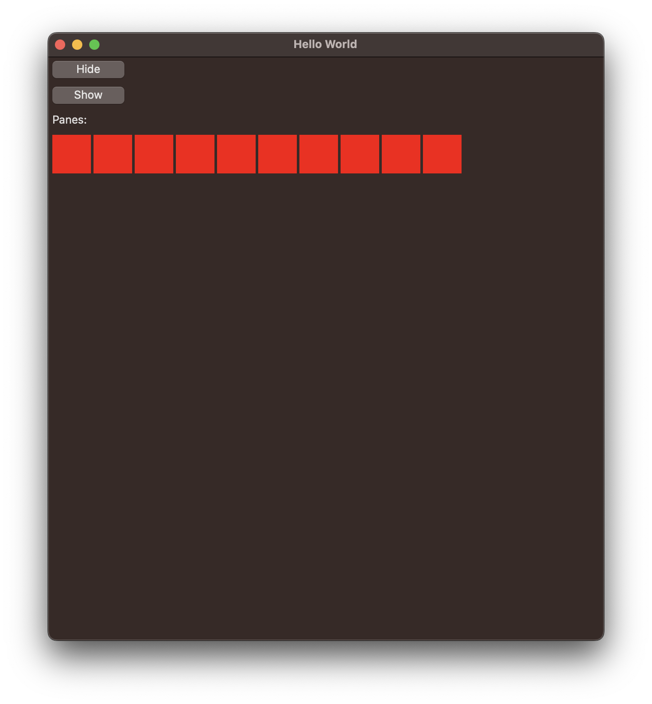The image size is (652, 704).
Task: Select the first red pane
Action: [x=72, y=154]
